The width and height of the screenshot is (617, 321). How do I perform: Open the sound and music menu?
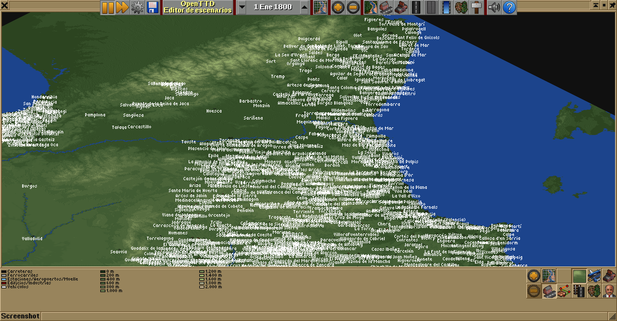pos(494,7)
